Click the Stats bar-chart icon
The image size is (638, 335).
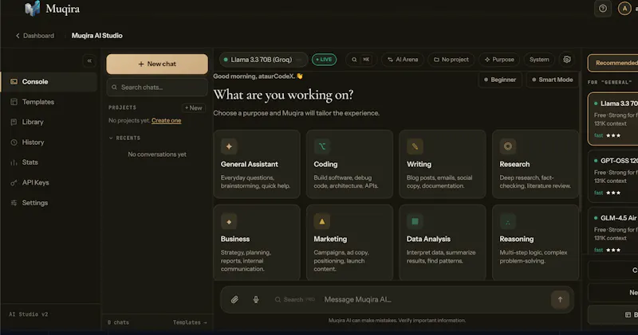click(14, 162)
